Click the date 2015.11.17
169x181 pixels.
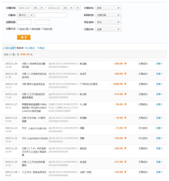pos(11,104)
